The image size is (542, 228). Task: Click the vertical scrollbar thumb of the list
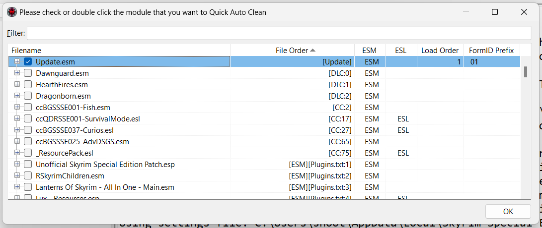(526, 72)
